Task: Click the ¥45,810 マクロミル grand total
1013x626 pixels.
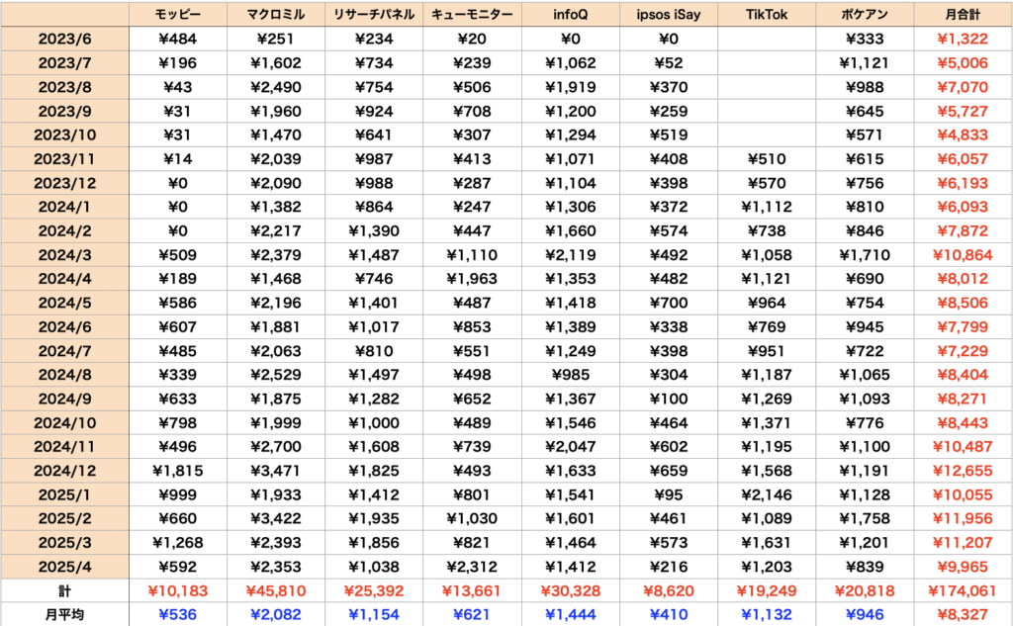Action: click(276, 591)
